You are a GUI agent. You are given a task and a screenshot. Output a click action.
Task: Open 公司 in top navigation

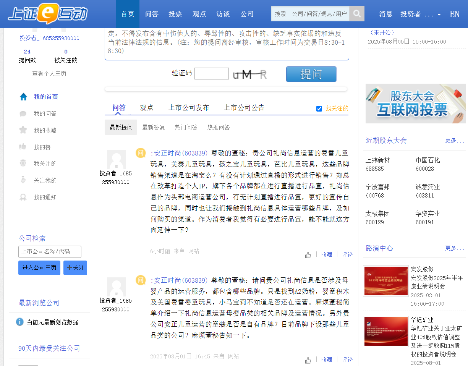tap(247, 14)
